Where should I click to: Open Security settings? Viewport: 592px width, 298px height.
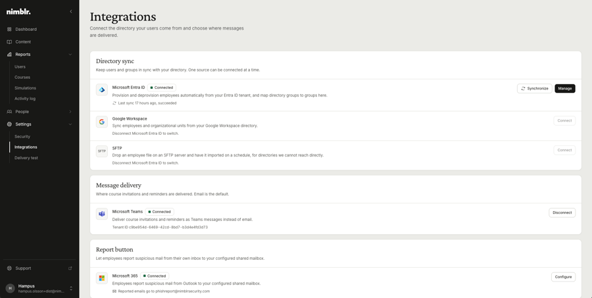tap(22, 137)
